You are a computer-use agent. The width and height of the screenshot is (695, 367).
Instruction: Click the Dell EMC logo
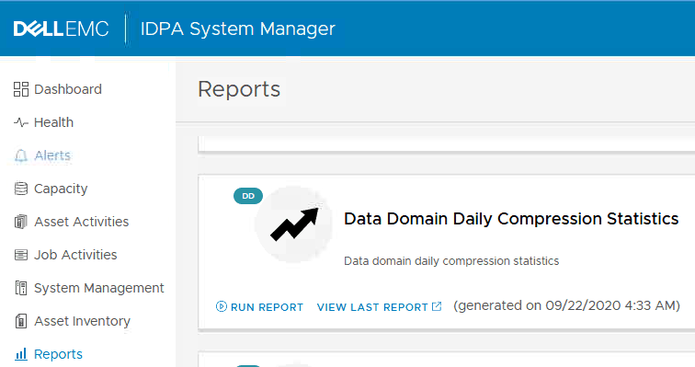[62, 29]
